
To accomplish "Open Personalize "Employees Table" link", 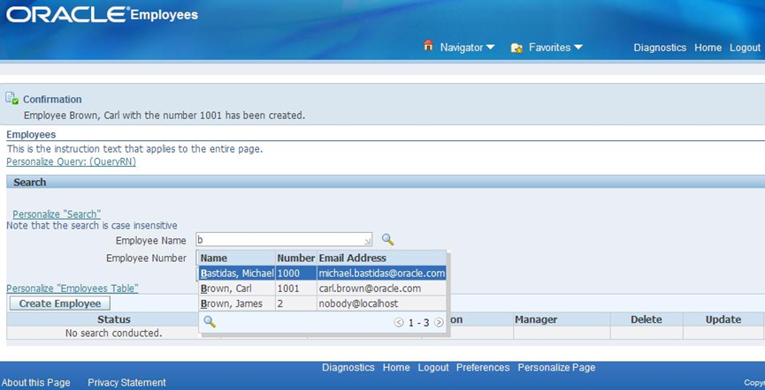I will tap(73, 289).
